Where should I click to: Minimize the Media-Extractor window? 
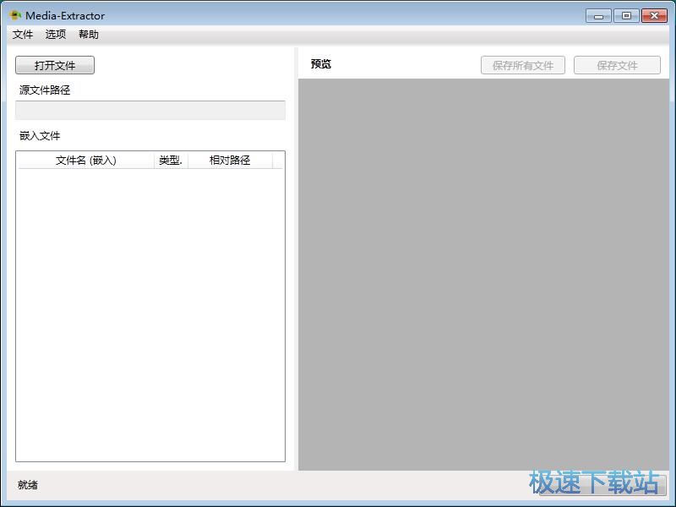pyautogui.click(x=598, y=14)
